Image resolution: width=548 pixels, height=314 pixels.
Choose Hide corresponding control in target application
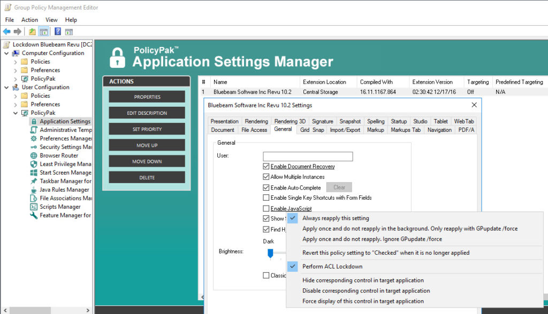[363, 280]
